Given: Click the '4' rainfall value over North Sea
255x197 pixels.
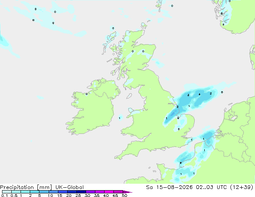Looking at the screenshot, I should 199,94.
